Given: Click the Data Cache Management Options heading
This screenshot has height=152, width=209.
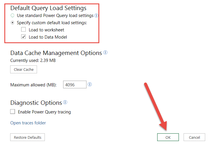Looking at the screenshot, I should [x=56, y=53].
